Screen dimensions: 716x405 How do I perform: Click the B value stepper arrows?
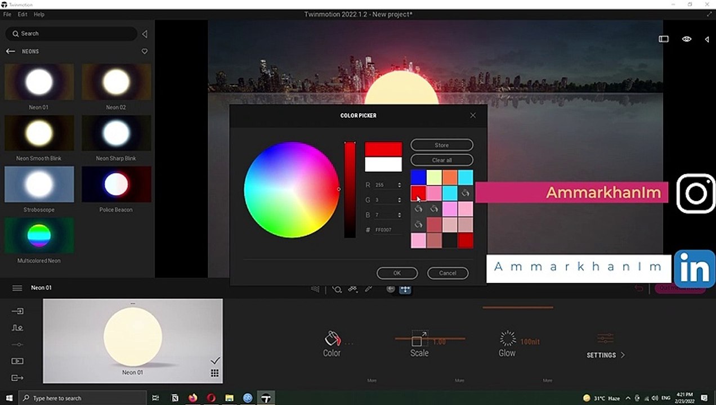point(399,215)
